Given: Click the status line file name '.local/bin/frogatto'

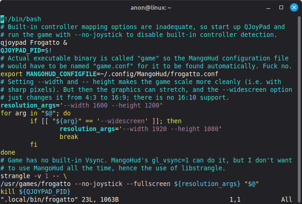Looking at the screenshot, I should [x=39, y=199].
